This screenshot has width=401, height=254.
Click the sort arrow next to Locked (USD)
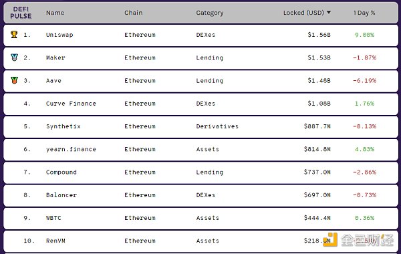[x=329, y=12]
